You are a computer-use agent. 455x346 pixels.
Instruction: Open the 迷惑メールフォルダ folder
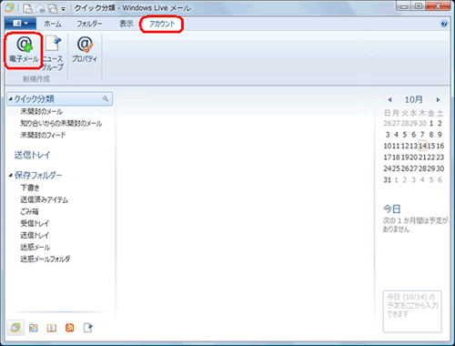[45, 259]
